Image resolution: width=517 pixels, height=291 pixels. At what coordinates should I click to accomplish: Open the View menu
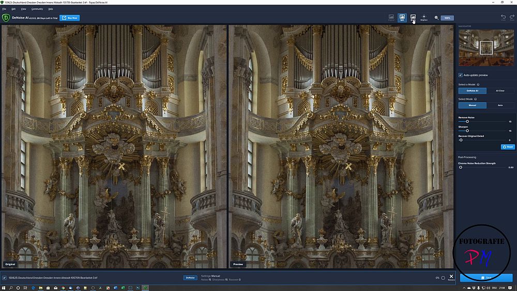pyautogui.click(x=23, y=9)
